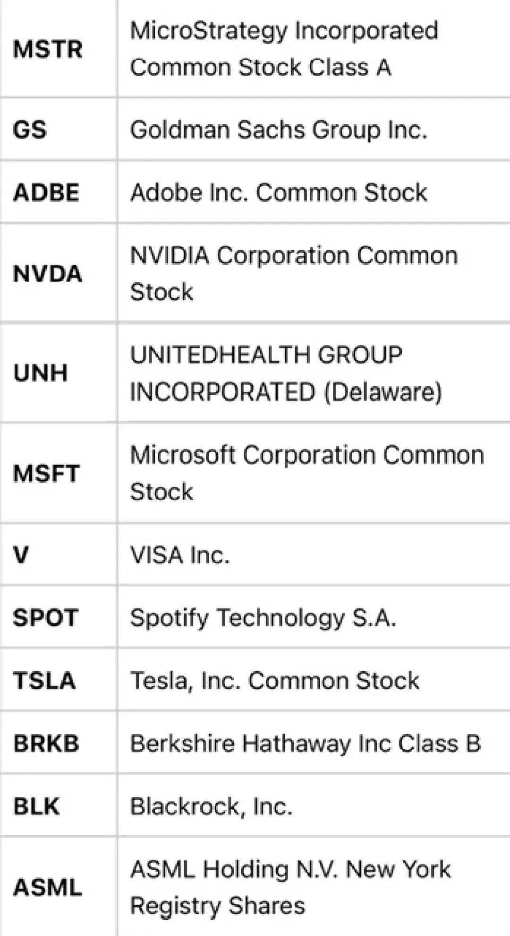Select Adobe Inc. Common Stock text

click(279, 192)
